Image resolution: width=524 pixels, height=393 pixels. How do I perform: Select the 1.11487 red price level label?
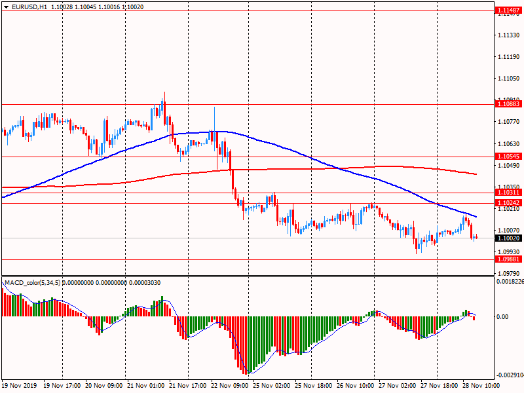pyautogui.click(x=508, y=11)
